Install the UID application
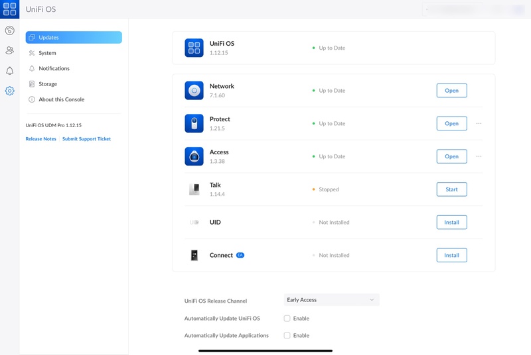Image resolution: width=531 pixels, height=355 pixels. [451, 223]
